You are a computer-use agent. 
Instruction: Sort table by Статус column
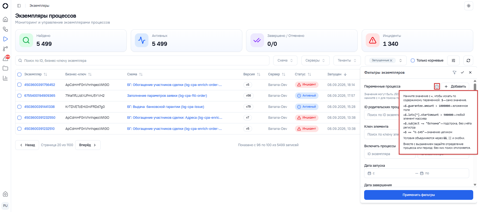303,74
